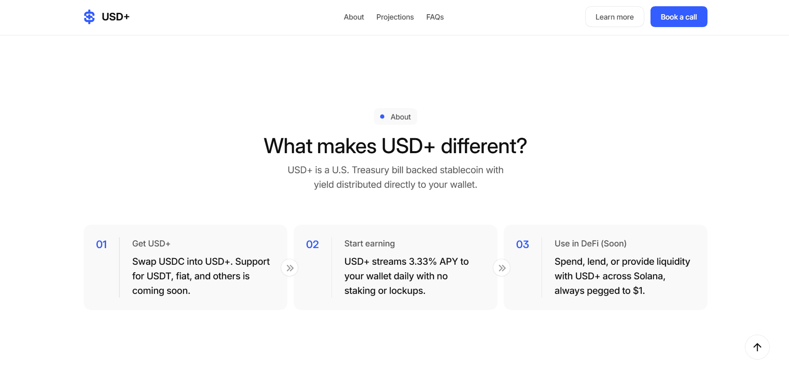This screenshot has width=789, height=375.
Task: Click the Spend, lend, or provide liquidity description
Action: coord(622,276)
